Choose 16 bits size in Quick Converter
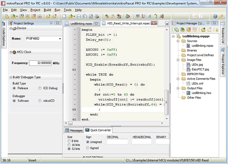The height and width of the screenshot is (164, 228). tap(69, 145)
